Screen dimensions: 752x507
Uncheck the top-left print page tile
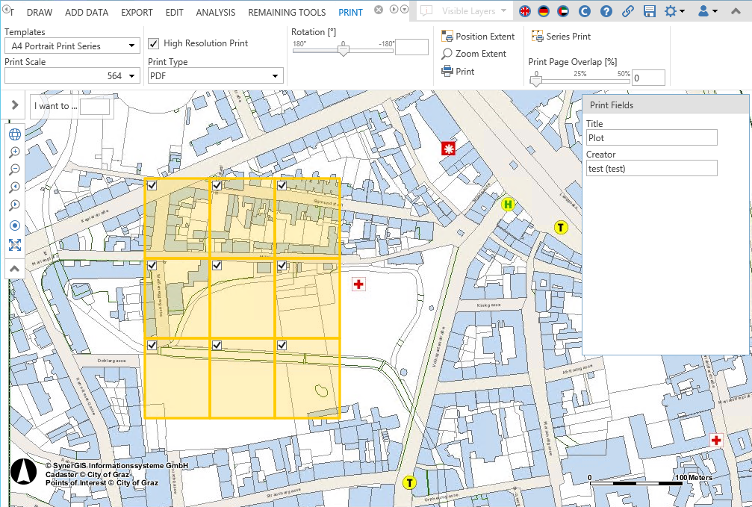point(152,185)
